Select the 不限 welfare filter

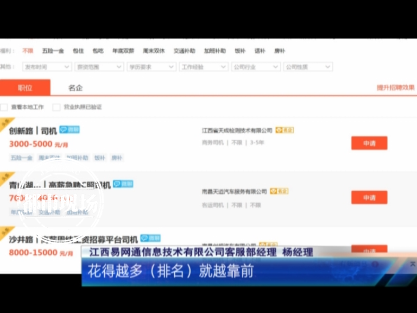point(28,51)
